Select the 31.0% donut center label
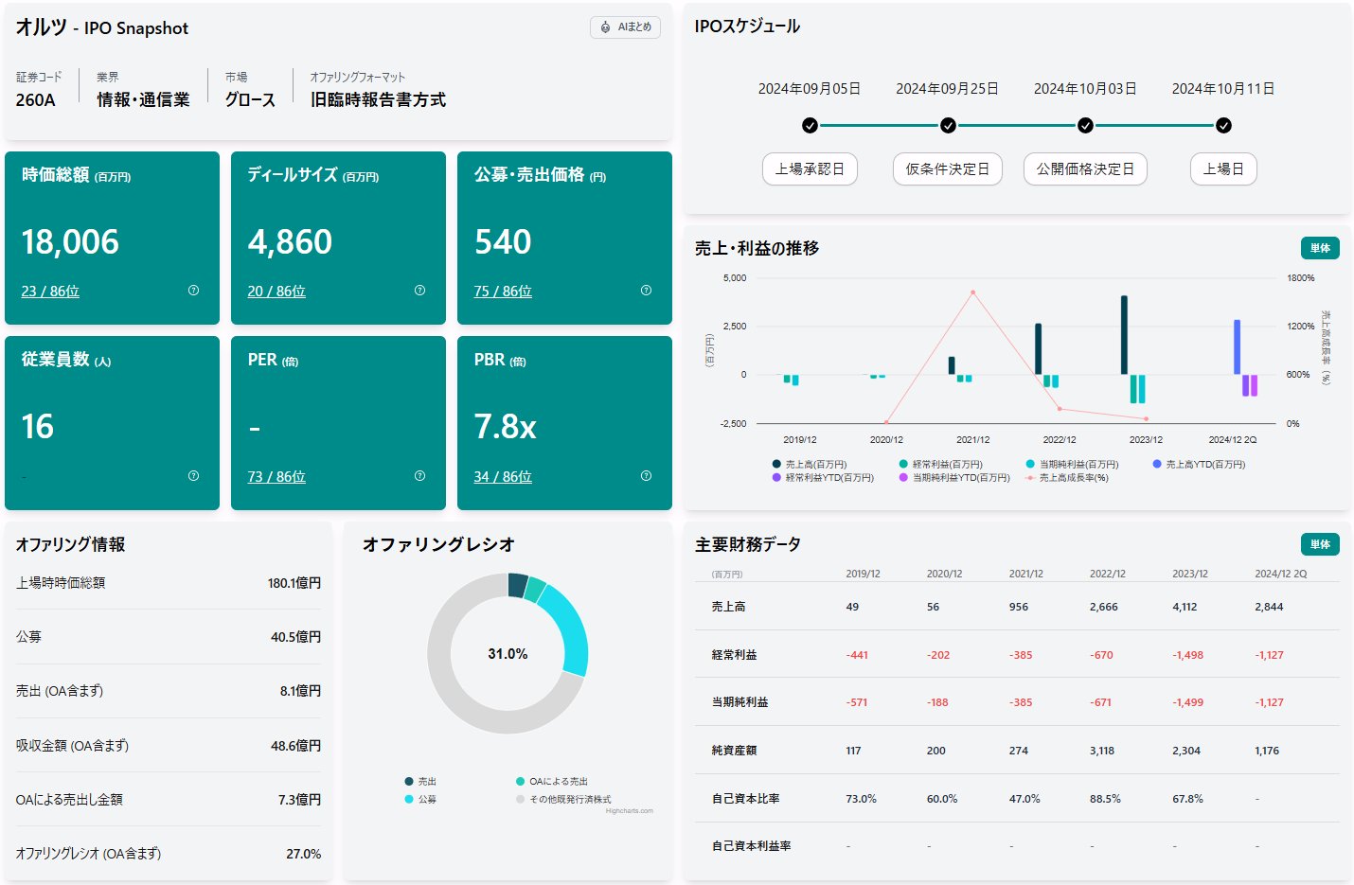Viewport: 1354px width, 885px height. pyautogui.click(x=508, y=654)
